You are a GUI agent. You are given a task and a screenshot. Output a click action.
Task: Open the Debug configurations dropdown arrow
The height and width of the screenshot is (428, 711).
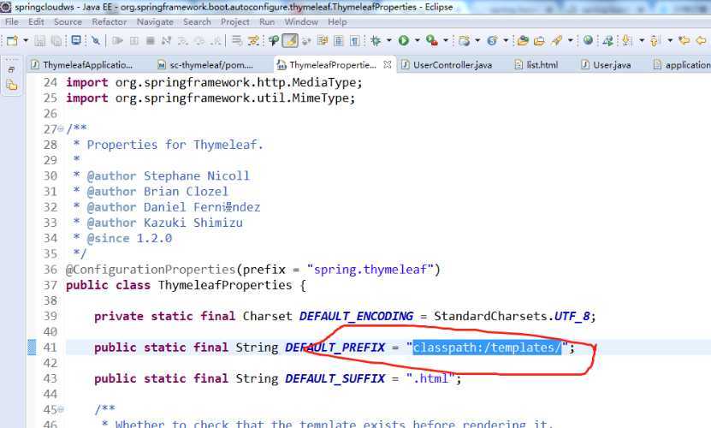pyautogui.click(x=389, y=40)
